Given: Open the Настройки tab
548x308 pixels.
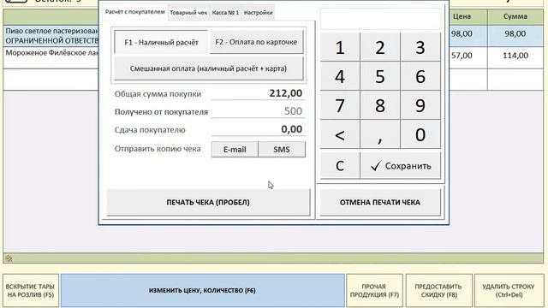Looking at the screenshot, I should tap(258, 13).
